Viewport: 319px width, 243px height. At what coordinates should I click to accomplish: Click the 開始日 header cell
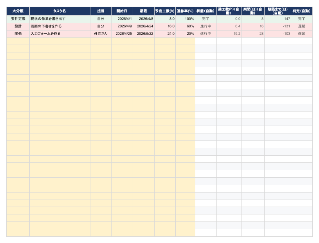[x=122, y=11]
